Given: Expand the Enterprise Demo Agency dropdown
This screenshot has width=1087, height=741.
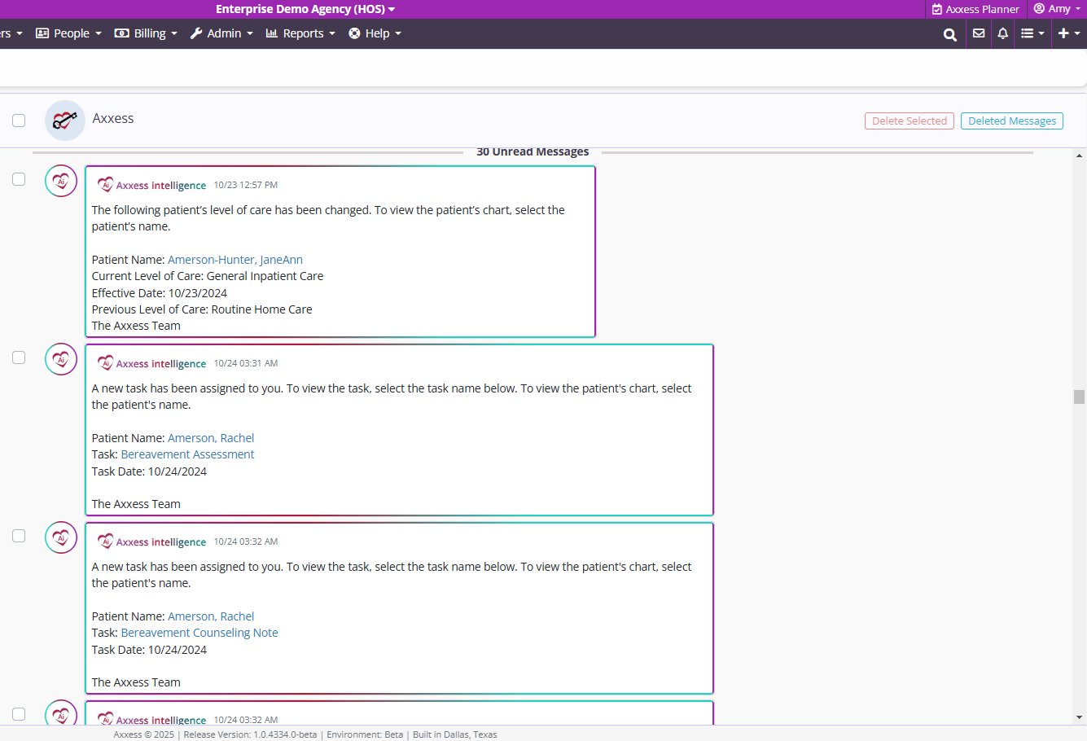Looking at the screenshot, I should tap(305, 9).
